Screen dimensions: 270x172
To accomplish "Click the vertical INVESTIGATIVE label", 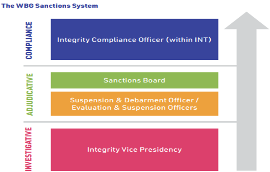I will pyautogui.click(x=28, y=149).
